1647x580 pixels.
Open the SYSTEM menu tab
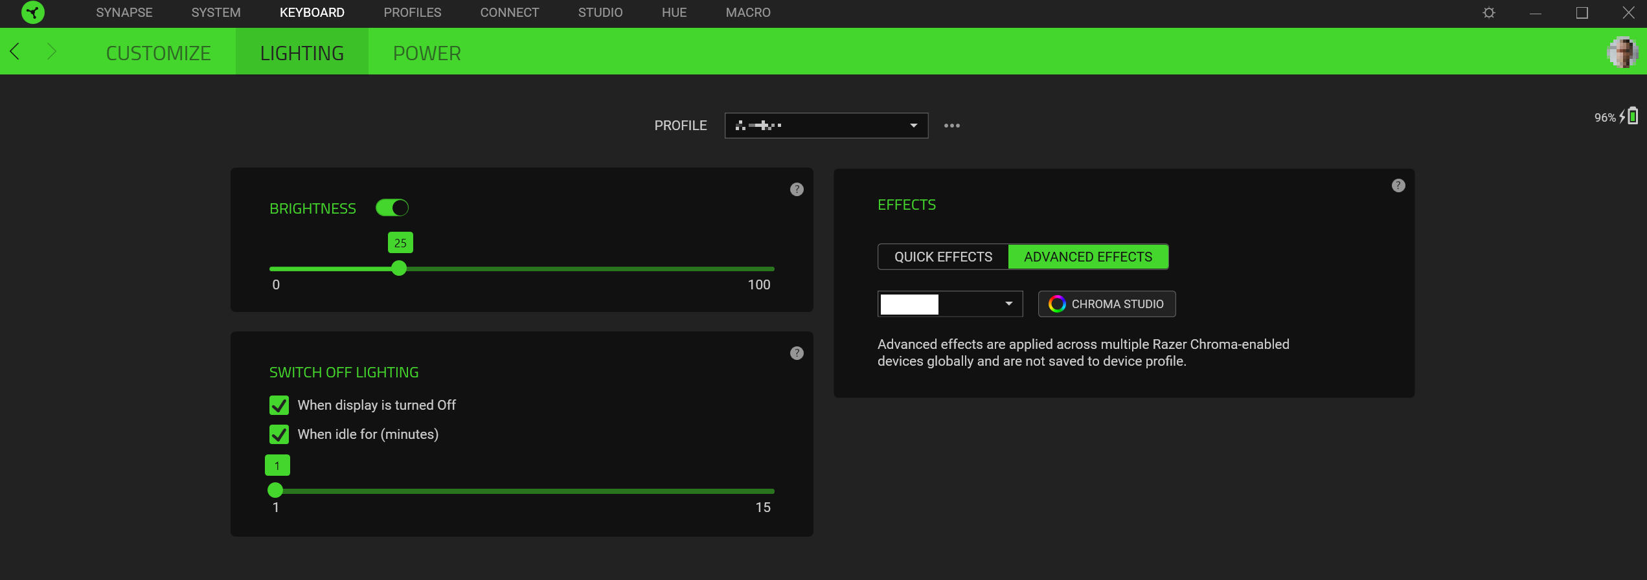pos(216,13)
